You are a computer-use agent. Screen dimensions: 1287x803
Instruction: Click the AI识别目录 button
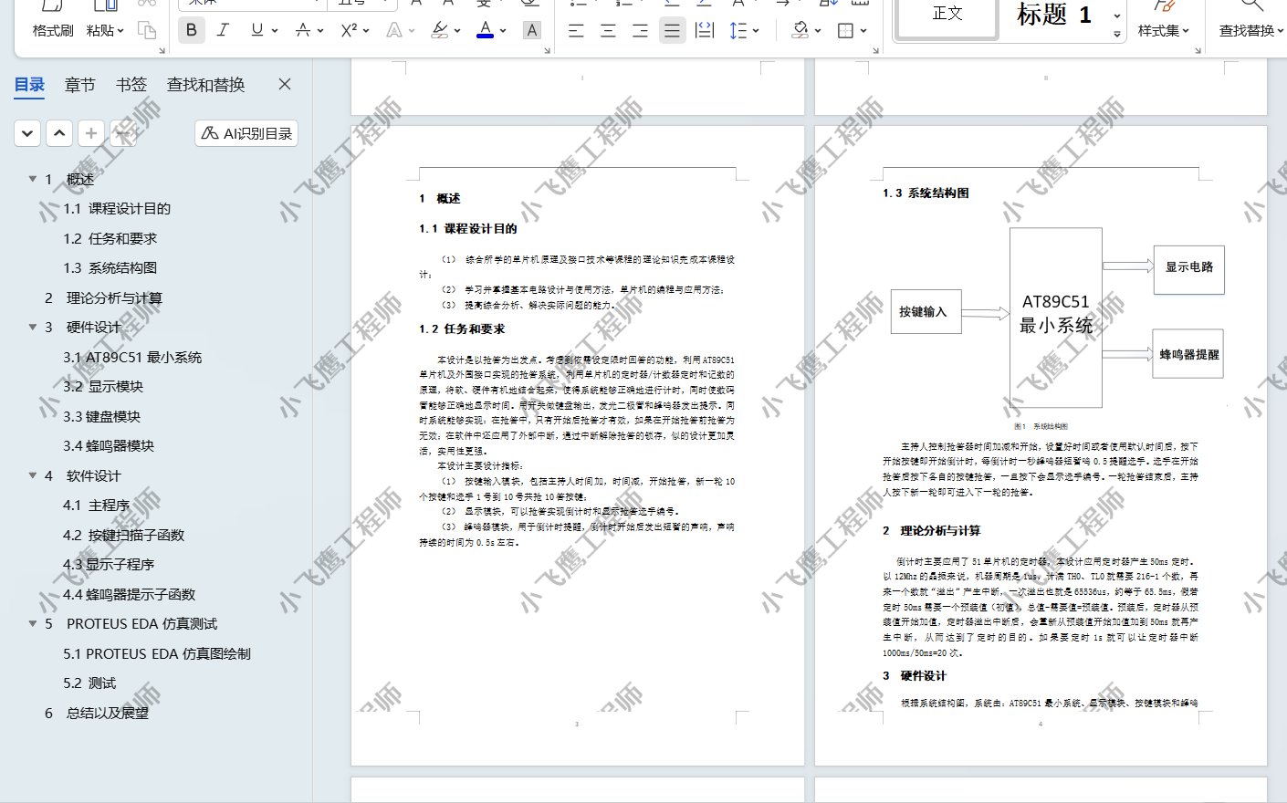tap(246, 133)
